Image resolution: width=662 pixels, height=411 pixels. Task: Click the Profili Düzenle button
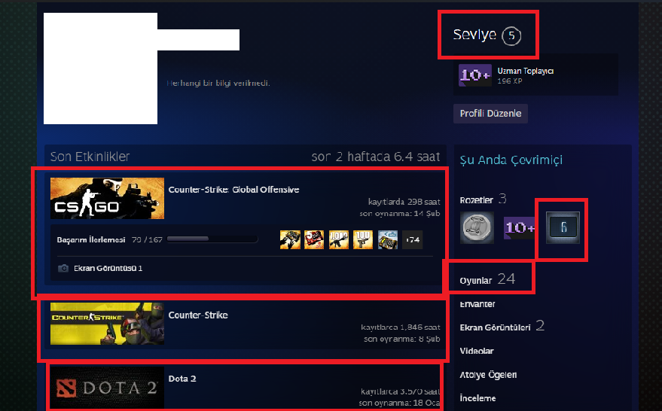click(490, 114)
